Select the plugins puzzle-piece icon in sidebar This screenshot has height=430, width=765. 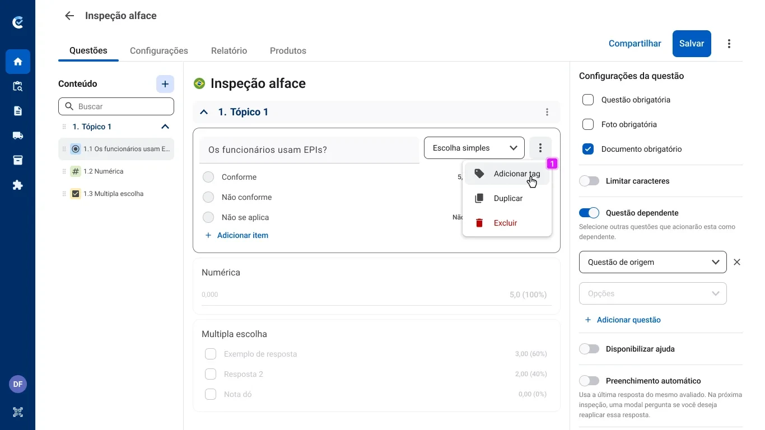(x=18, y=185)
